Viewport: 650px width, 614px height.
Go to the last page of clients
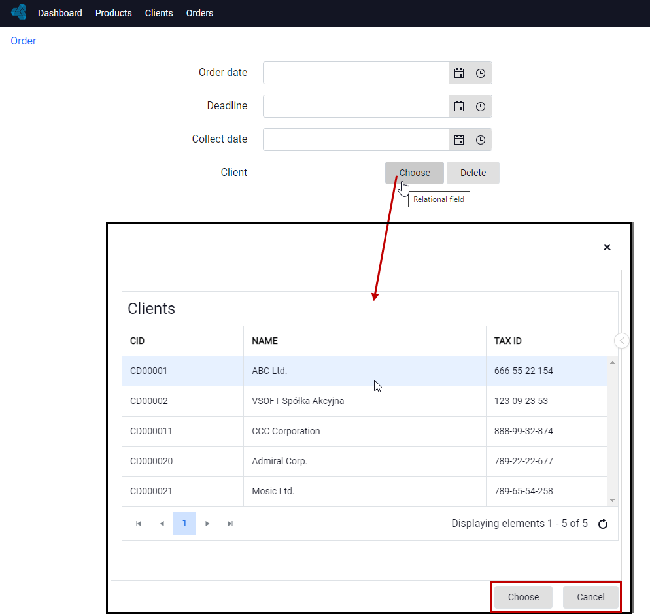pyautogui.click(x=230, y=524)
